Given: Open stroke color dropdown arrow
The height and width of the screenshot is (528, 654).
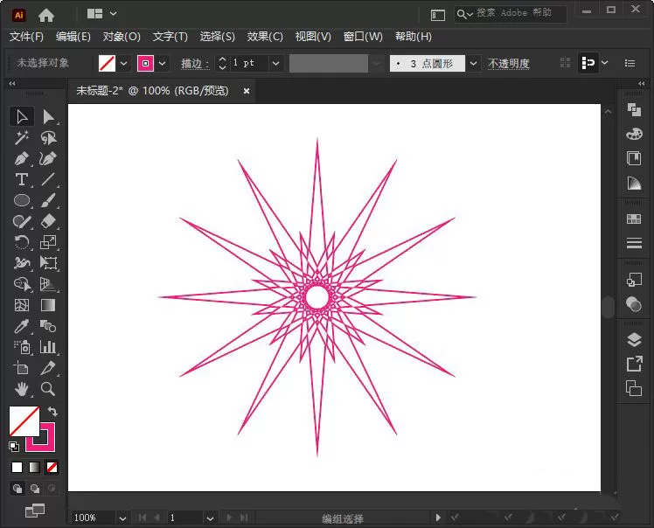Looking at the screenshot, I should click(163, 64).
